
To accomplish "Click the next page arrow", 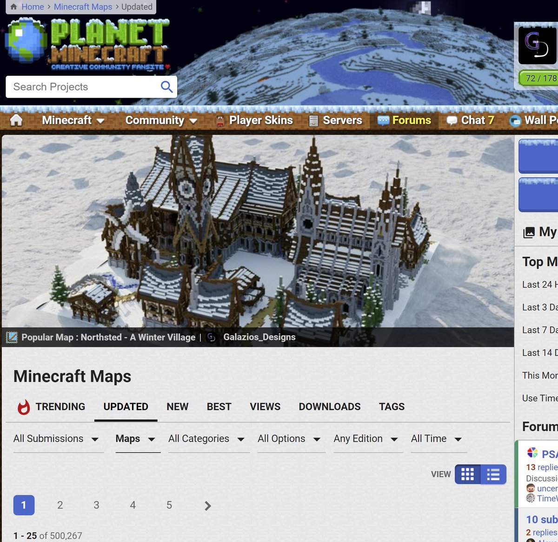I will click(x=208, y=505).
